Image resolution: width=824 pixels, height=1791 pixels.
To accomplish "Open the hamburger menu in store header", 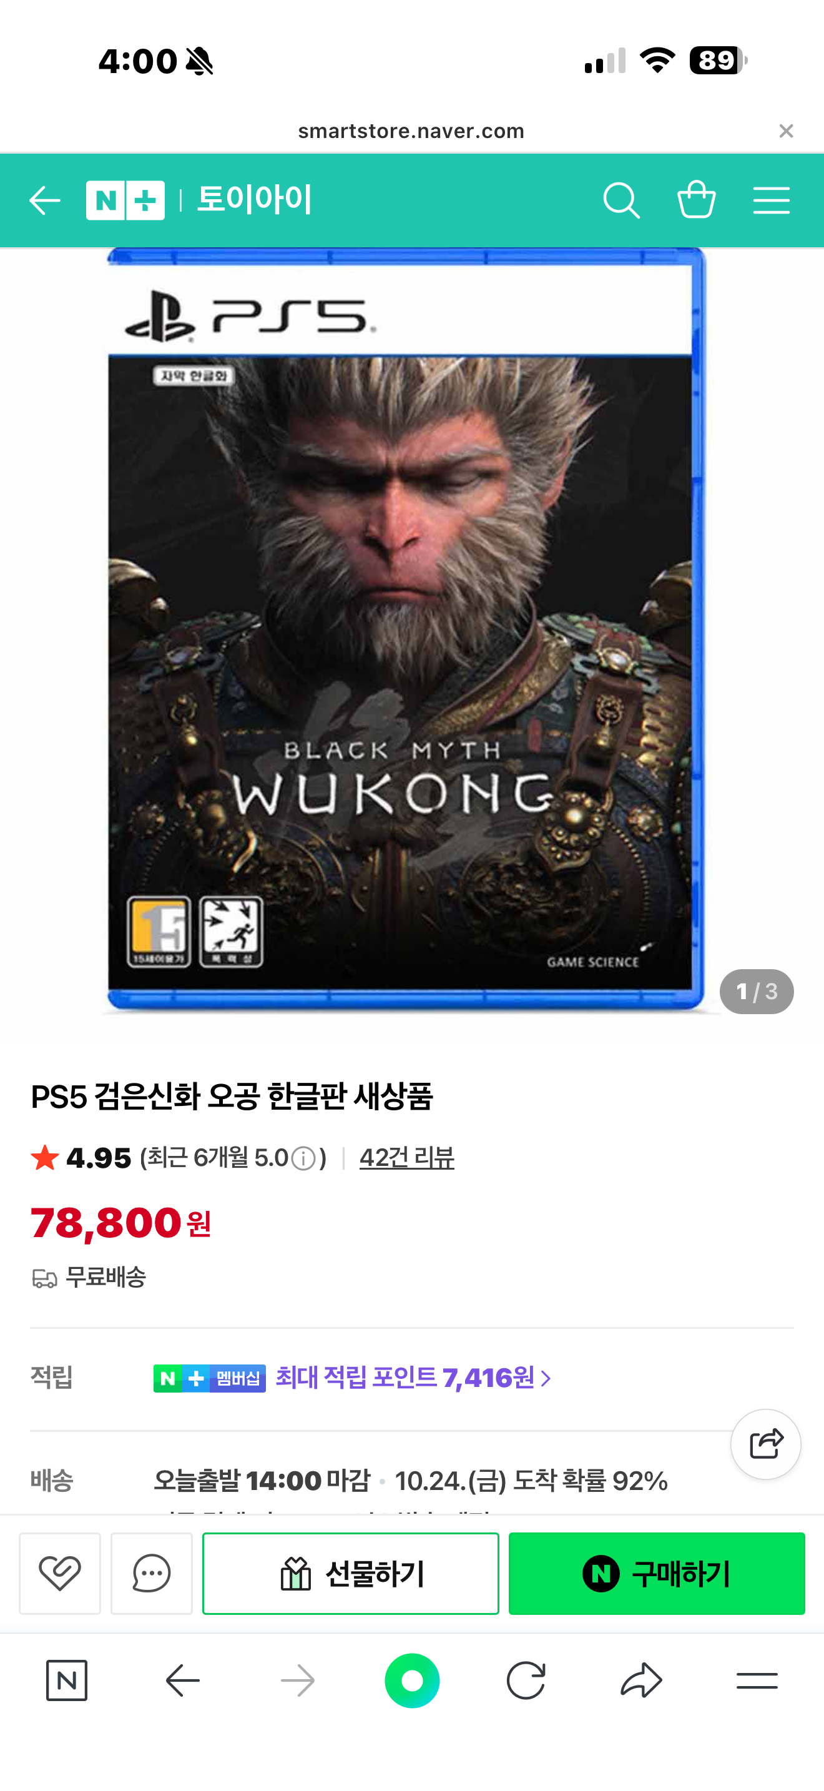I will click(771, 200).
